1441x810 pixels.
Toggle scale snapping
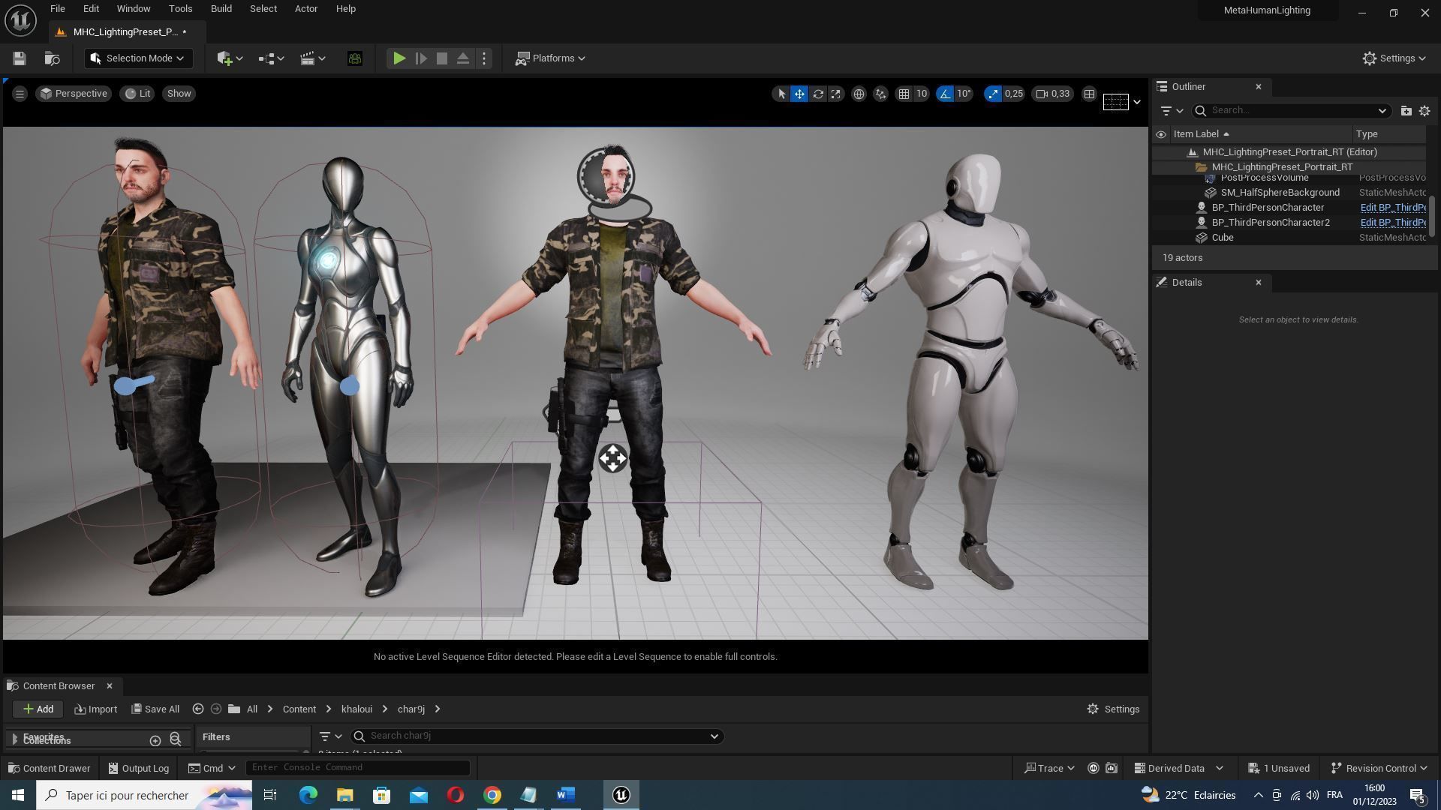pyautogui.click(x=993, y=94)
